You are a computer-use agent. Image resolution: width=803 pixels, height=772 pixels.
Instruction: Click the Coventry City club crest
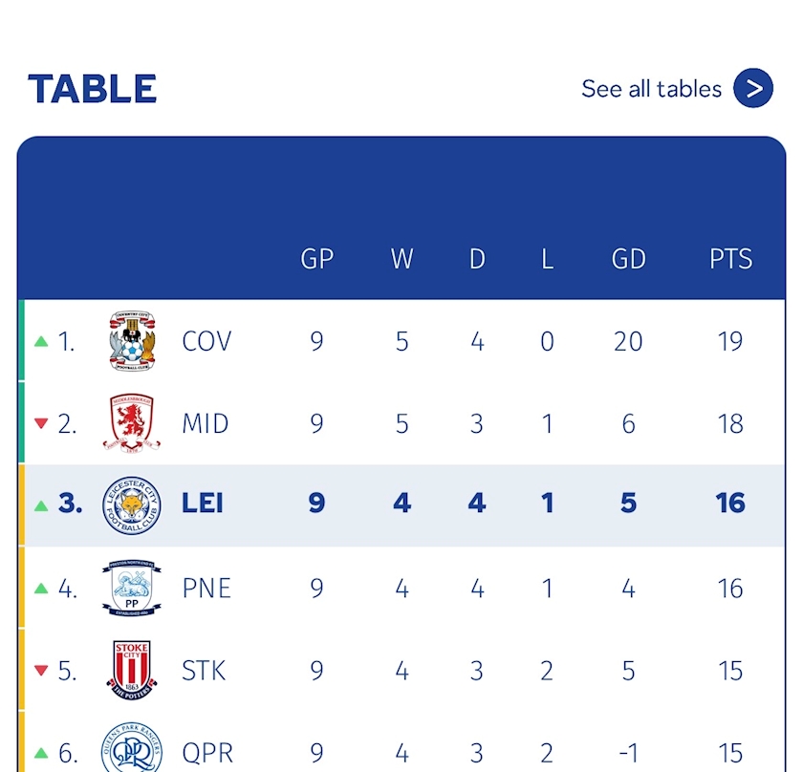(132, 340)
